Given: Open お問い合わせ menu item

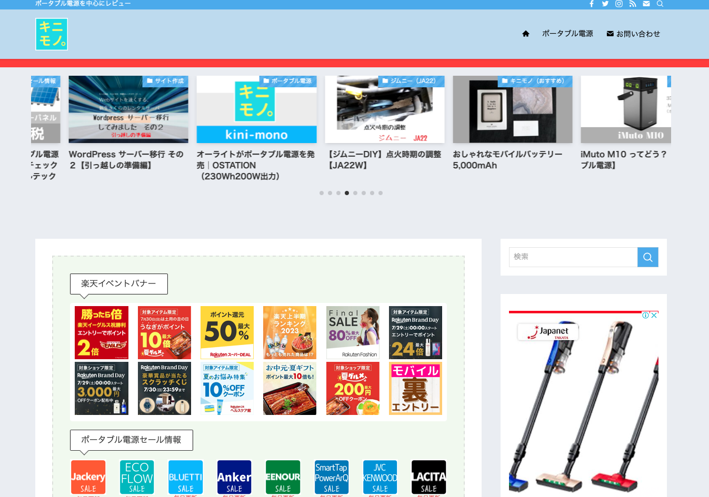Looking at the screenshot, I should (x=633, y=34).
